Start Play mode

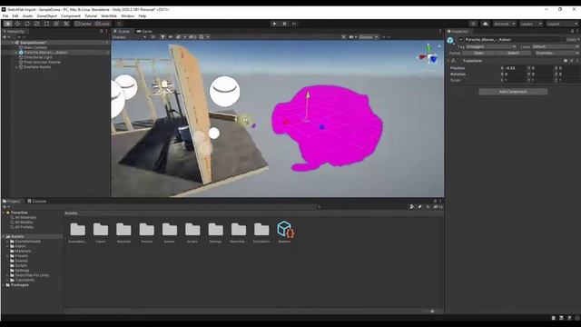click(274, 24)
